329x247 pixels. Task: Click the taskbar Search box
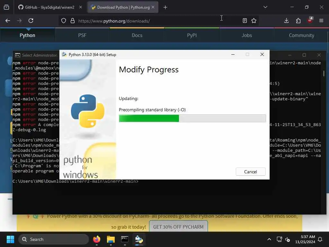point(54,239)
